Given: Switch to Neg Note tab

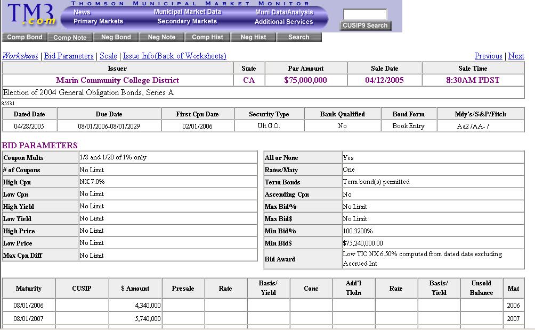Looking at the screenshot, I should [162, 37].
